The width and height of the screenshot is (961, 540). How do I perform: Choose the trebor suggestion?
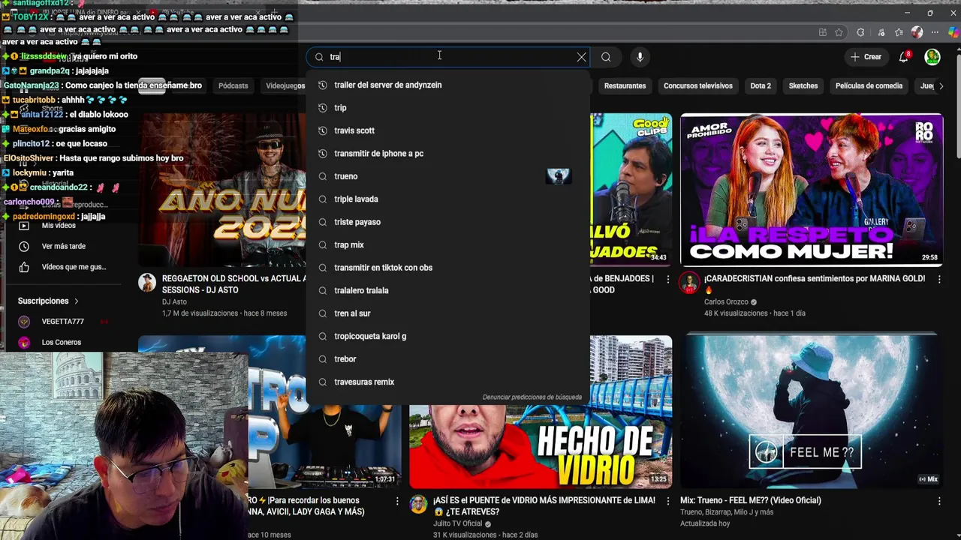pos(448,359)
